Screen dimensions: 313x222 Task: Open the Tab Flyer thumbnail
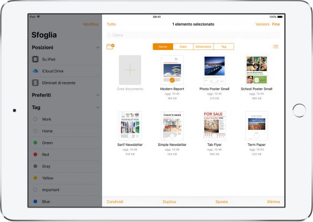tap(214, 126)
